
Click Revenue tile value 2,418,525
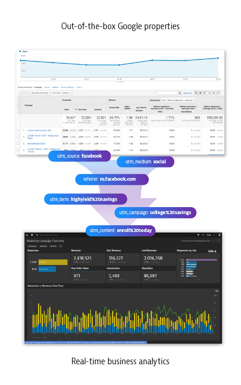coord(82,258)
